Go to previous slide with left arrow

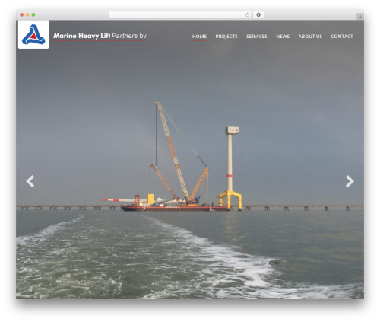click(x=30, y=181)
